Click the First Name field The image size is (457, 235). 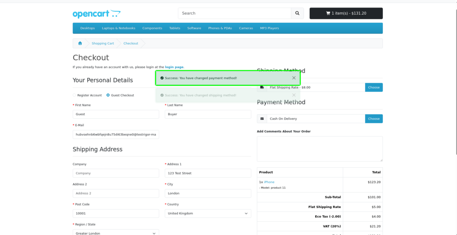pos(116,114)
